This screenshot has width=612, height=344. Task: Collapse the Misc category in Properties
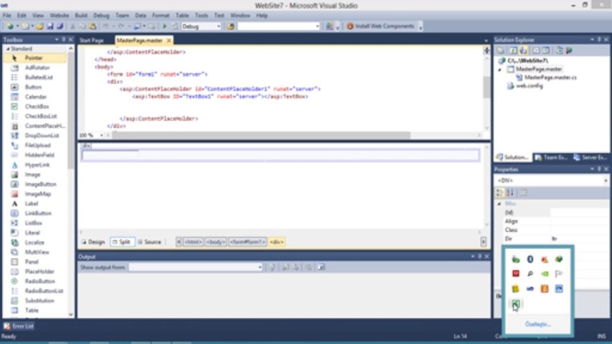click(500, 204)
